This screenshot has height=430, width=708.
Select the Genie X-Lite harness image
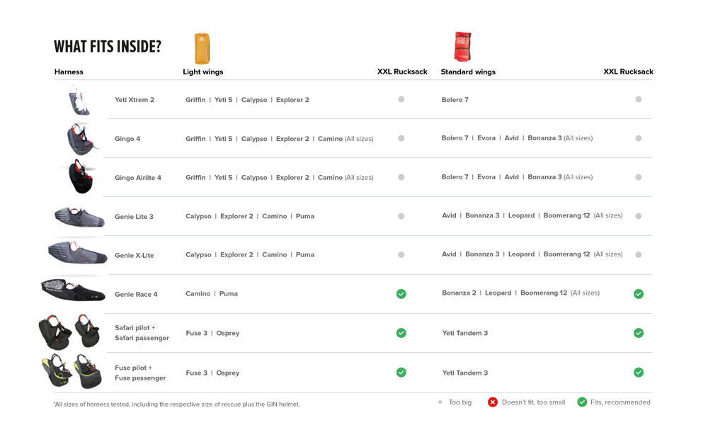78,252
